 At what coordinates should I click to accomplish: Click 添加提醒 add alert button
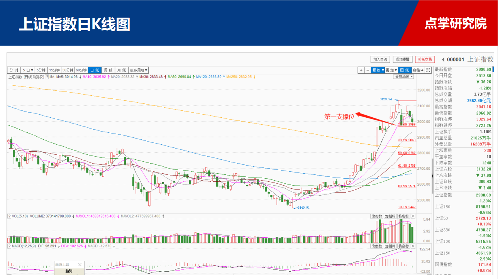(403, 59)
